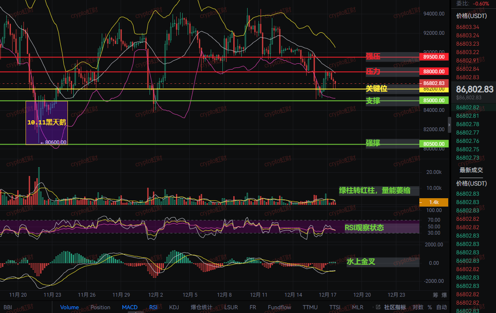496x313 pixels.
Task: Click the 86803.34 ask price in order book
Action: coord(468,27)
